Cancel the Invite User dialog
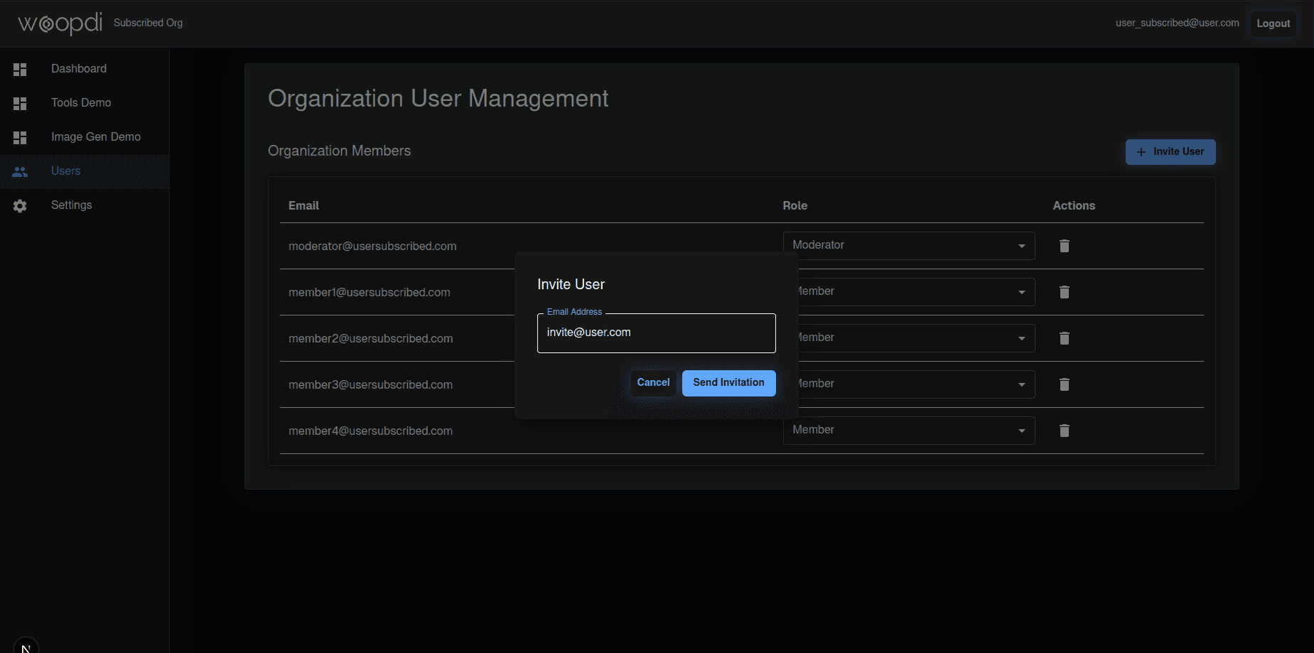The image size is (1314, 653). pos(652,383)
